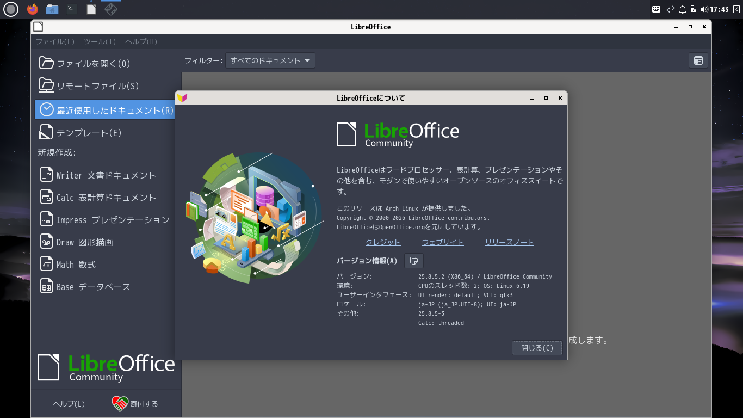Open the ウェブサイト link

pos(443,242)
